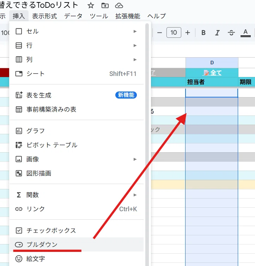Expand the 行 submenu
The height and width of the screenshot is (266, 255).
[77, 46]
